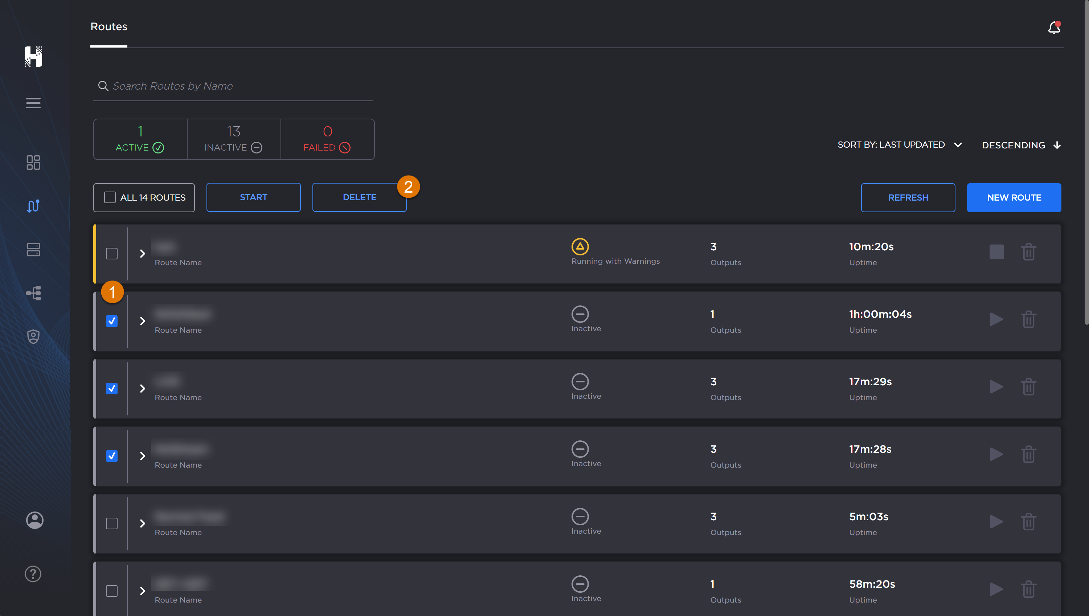Select the Running with Warnings route checkbox
This screenshot has height=616, width=1089.
pos(112,254)
